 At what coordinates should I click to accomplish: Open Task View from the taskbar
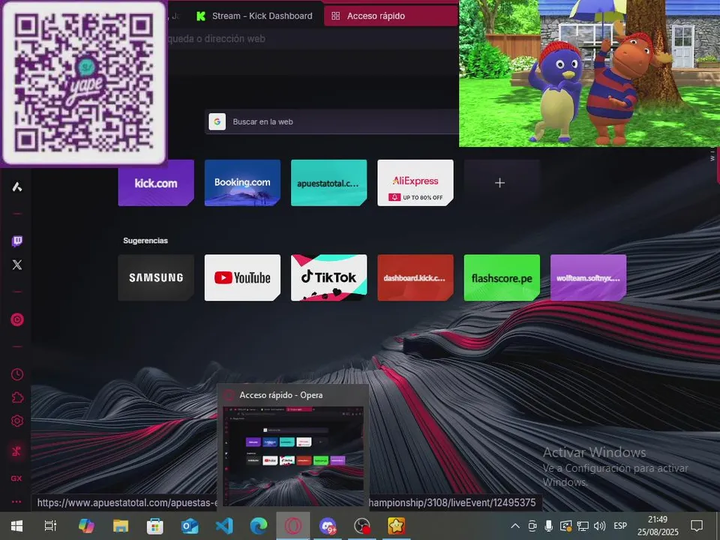[50, 526]
